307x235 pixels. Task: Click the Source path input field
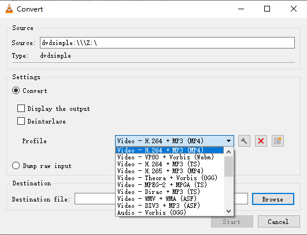pyautogui.click(x=167, y=43)
